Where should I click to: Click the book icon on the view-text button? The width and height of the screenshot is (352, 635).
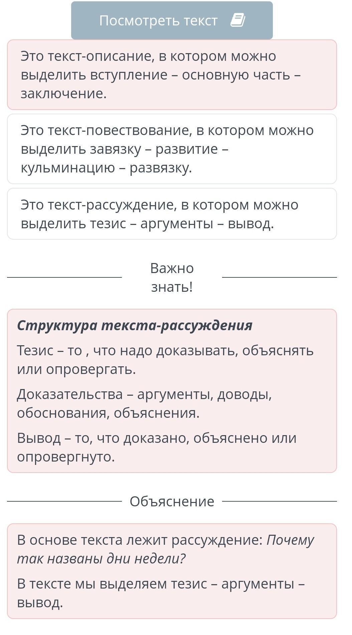pyautogui.click(x=238, y=20)
